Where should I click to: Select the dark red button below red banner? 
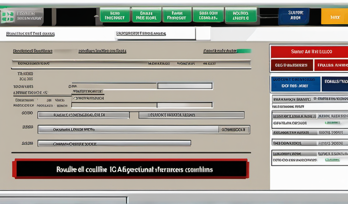coord(292,65)
